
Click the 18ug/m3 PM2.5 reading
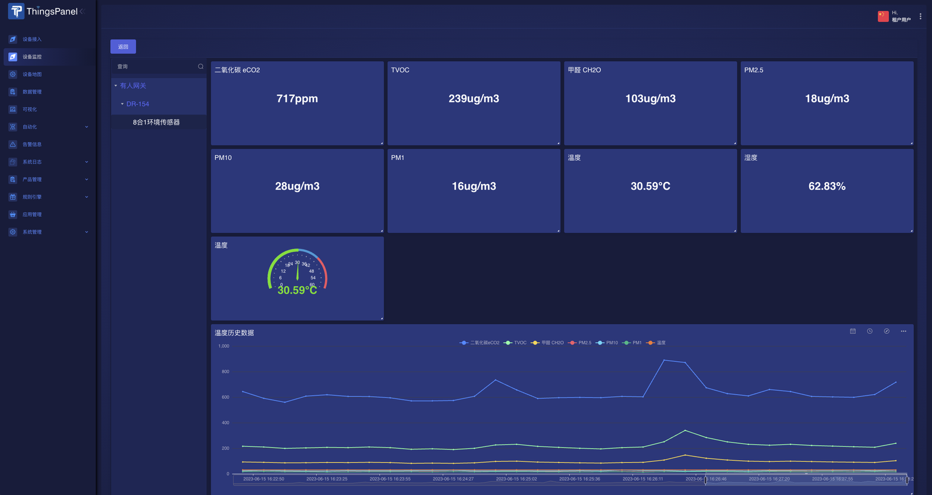pyautogui.click(x=827, y=99)
